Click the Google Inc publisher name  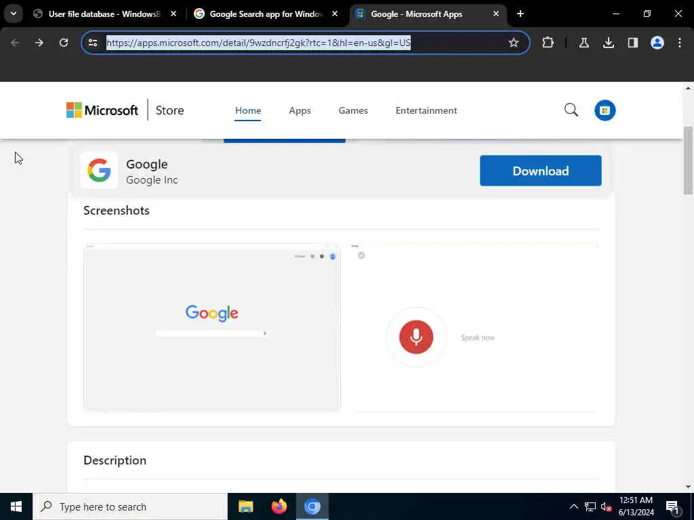(x=152, y=180)
